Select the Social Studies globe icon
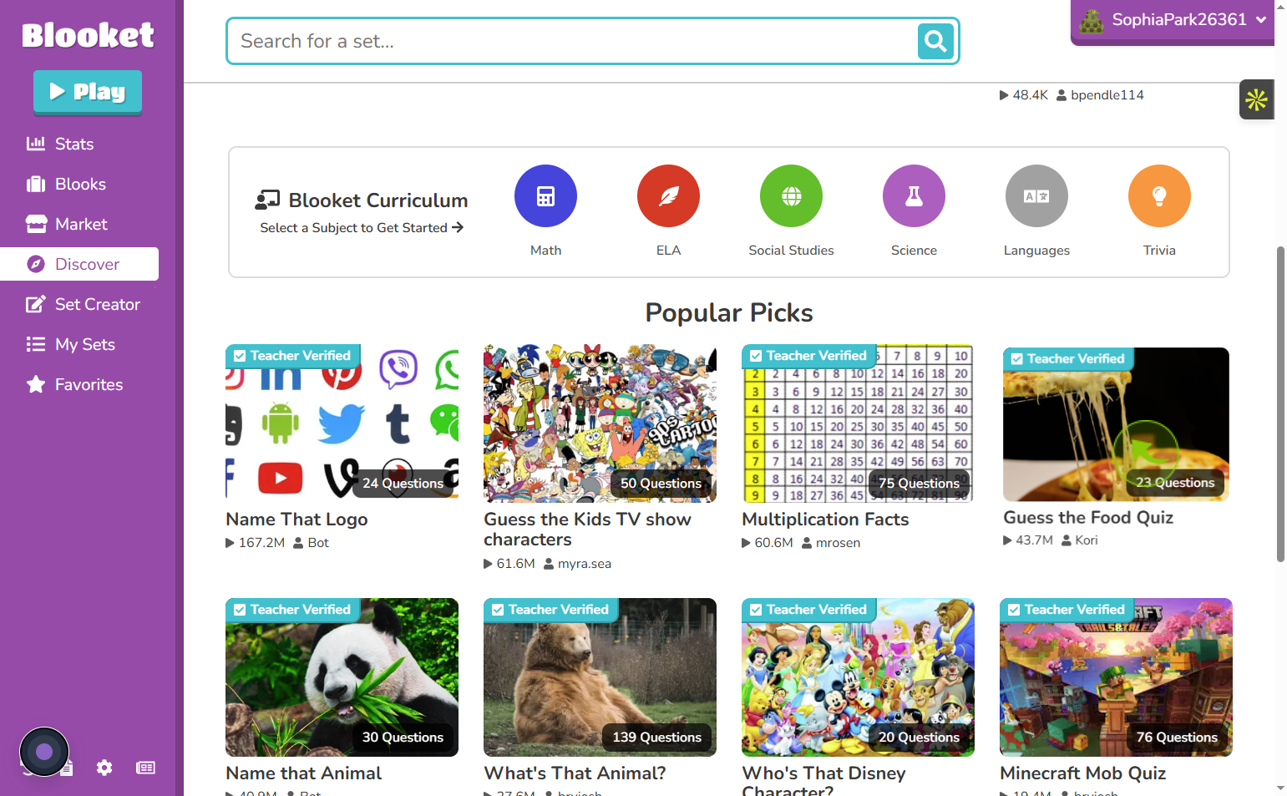Image resolution: width=1287 pixels, height=796 pixels. coord(791,196)
